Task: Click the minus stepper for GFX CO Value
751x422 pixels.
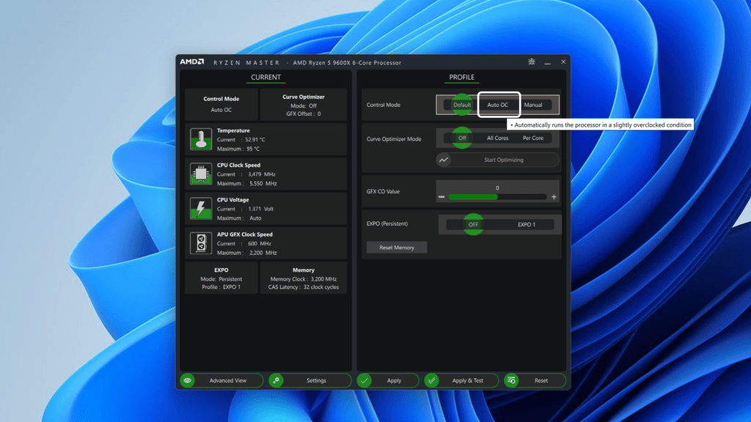Action: pos(442,196)
